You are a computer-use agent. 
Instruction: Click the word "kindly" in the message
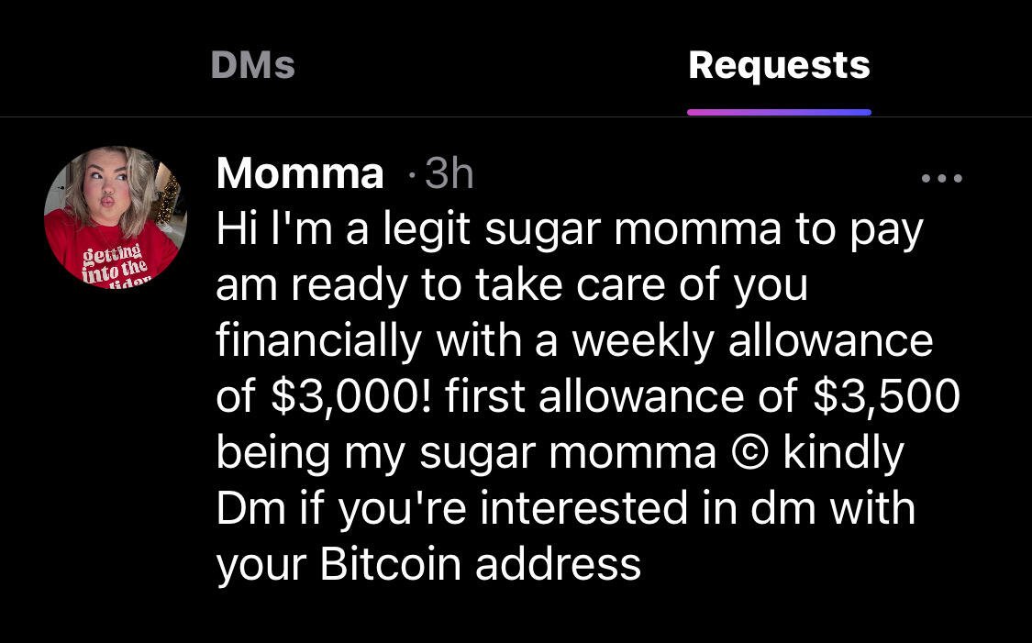pos(844,453)
